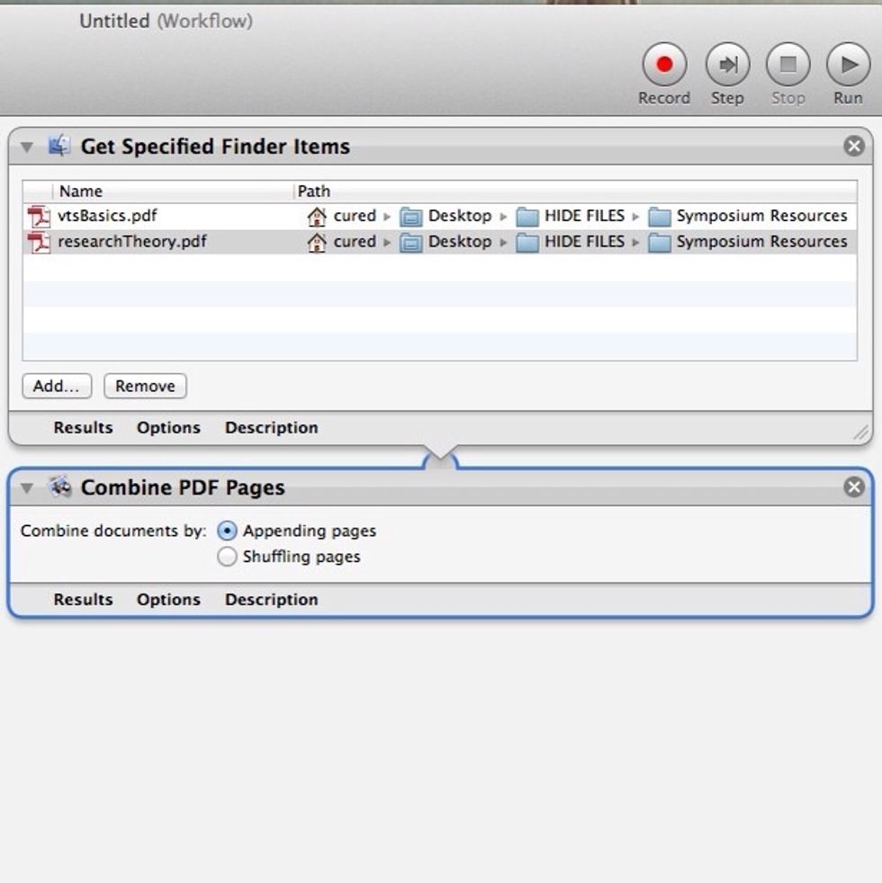Click 'Desktop' in researchTheory.pdf path

(x=460, y=242)
